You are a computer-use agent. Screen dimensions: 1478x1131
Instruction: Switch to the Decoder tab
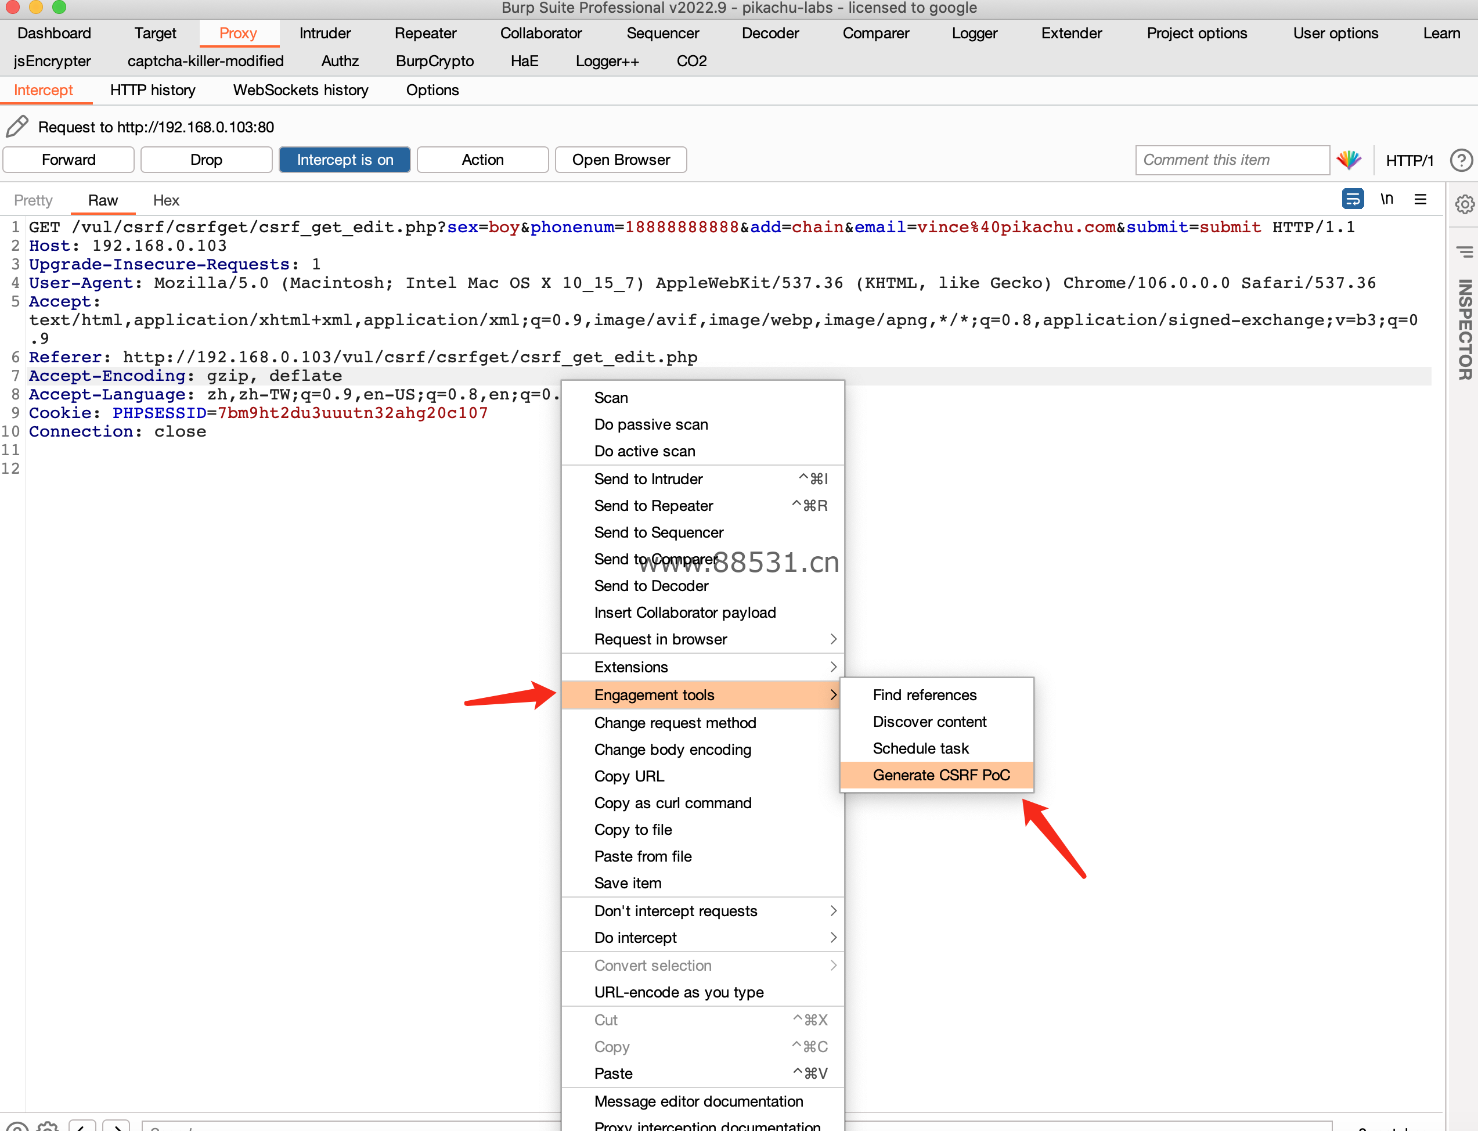pyautogui.click(x=770, y=33)
